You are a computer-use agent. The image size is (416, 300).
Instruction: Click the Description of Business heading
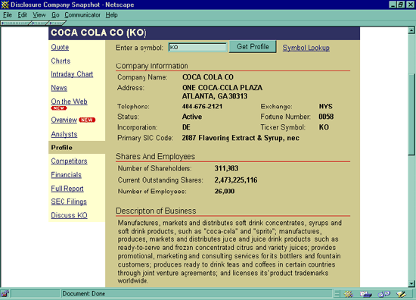tap(156, 211)
